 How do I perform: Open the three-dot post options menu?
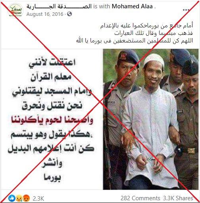click(186, 10)
